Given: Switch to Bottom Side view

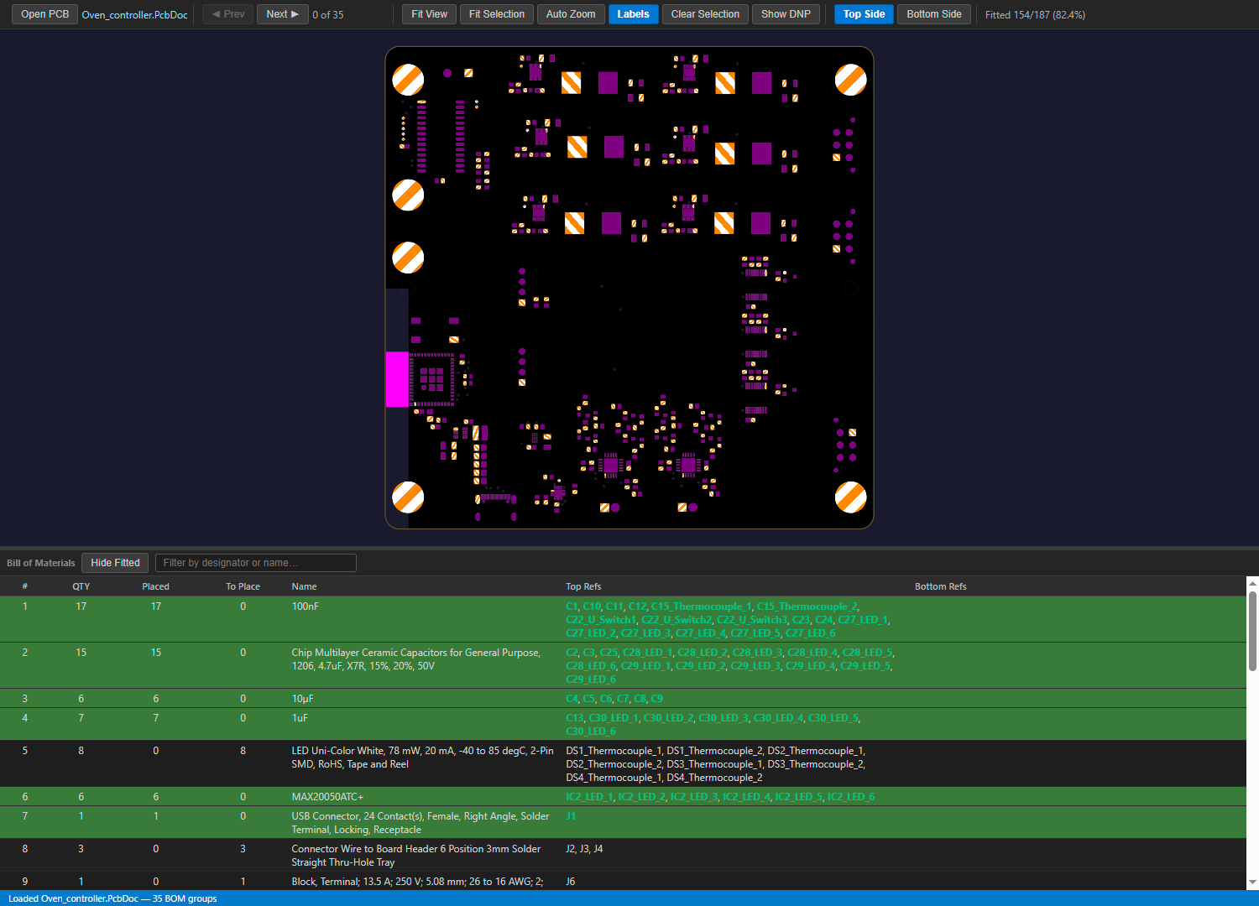Looking at the screenshot, I should pyautogui.click(x=934, y=14).
